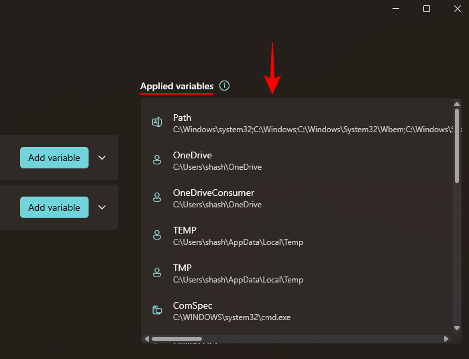Maximize the window
469x359 pixels.
tap(427, 9)
